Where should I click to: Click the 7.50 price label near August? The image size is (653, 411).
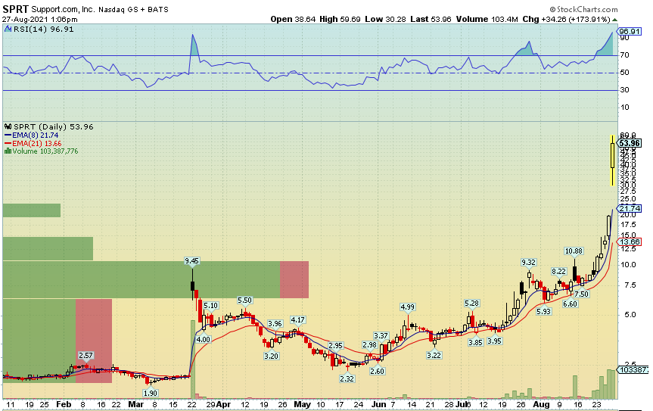coord(581,294)
